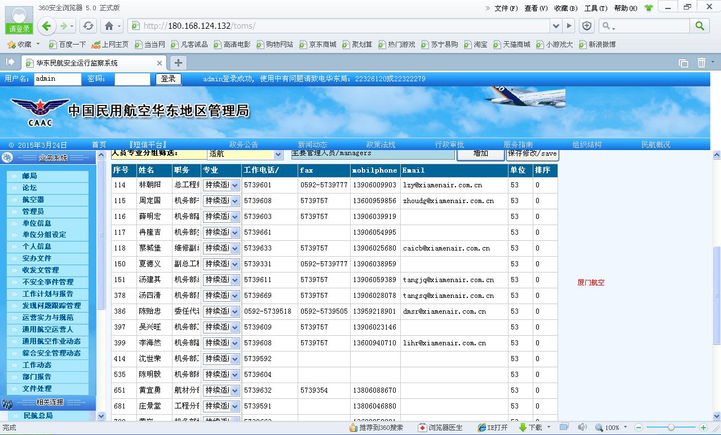Open the 帮助(H) menu
The image size is (721, 435).
pyautogui.click(x=625, y=8)
